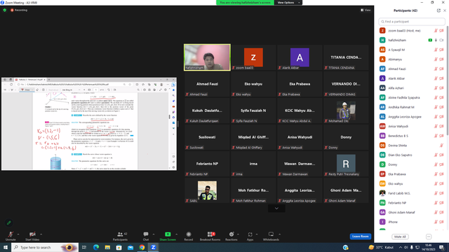Open File Explorer from the taskbar
Image resolution: width=449 pixels, height=252 pixels.
(x=107, y=247)
